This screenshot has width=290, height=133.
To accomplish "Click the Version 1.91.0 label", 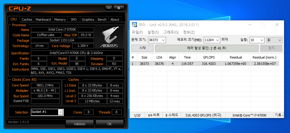I will (x=19, y=122).
